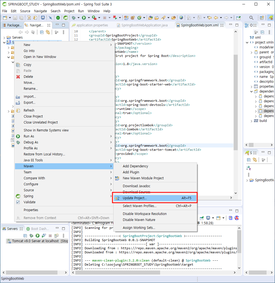Collapse the project node in the Outline

point(247,43)
